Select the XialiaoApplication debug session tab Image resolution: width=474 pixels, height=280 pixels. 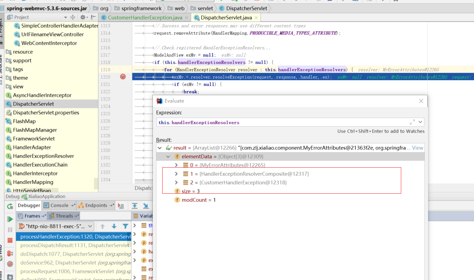point(43,197)
